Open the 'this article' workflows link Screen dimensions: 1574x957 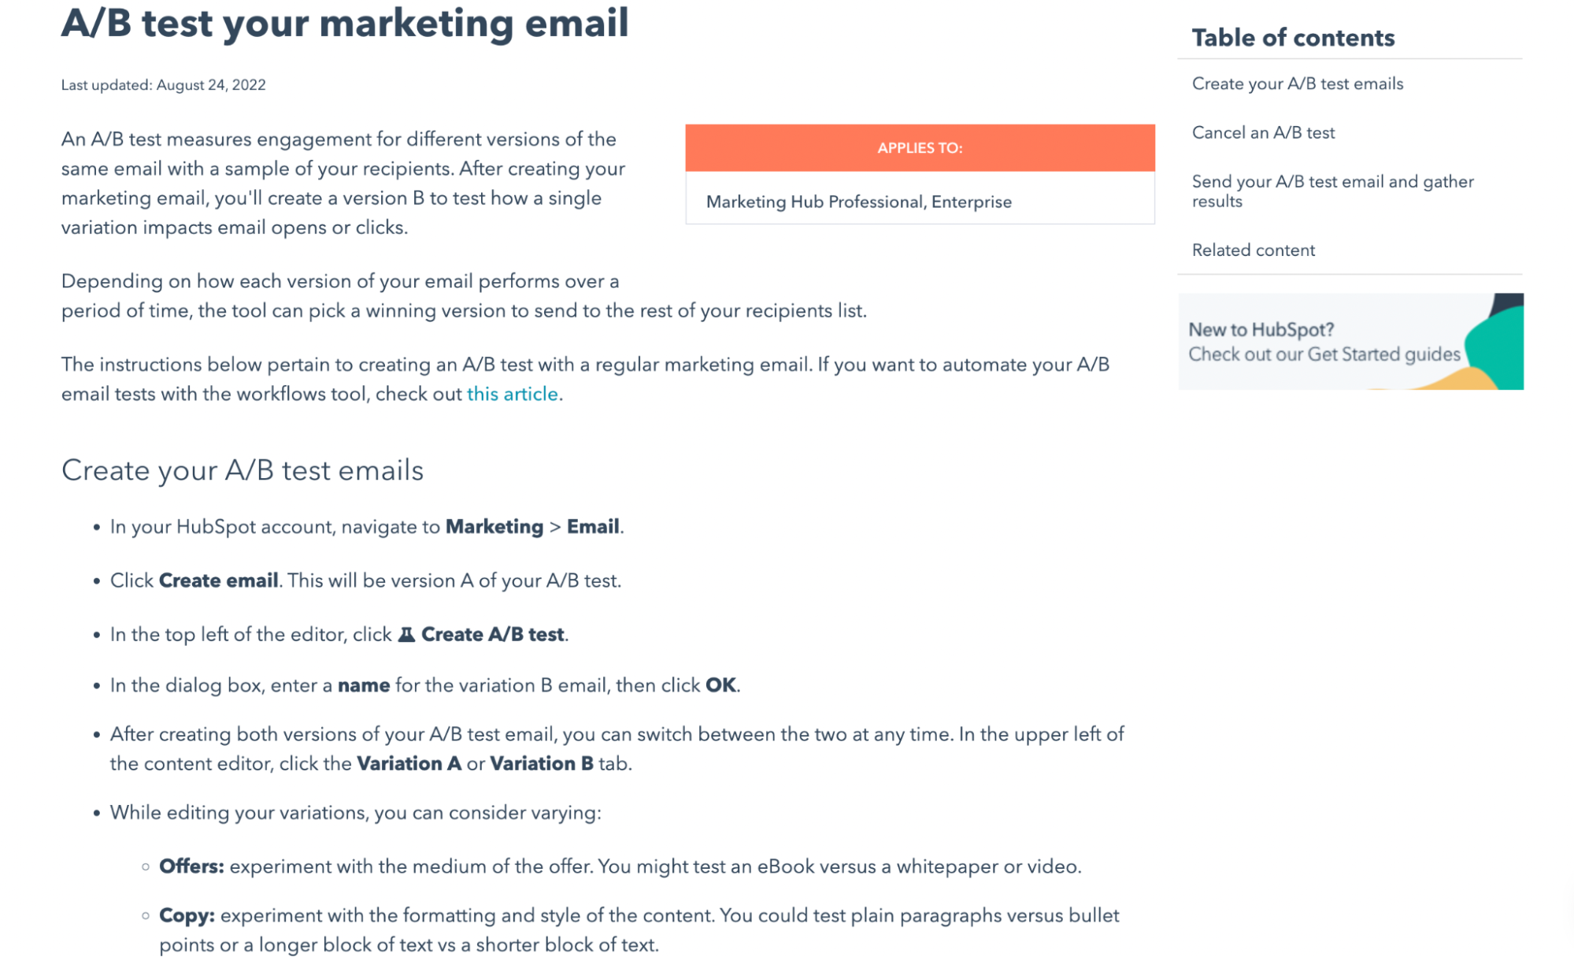tap(512, 394)
